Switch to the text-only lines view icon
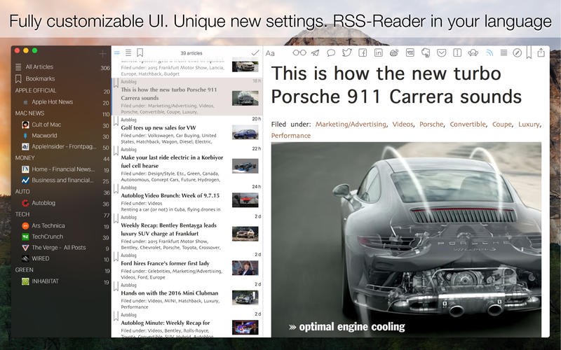561x350 pixels. click(x=503, y=53)
